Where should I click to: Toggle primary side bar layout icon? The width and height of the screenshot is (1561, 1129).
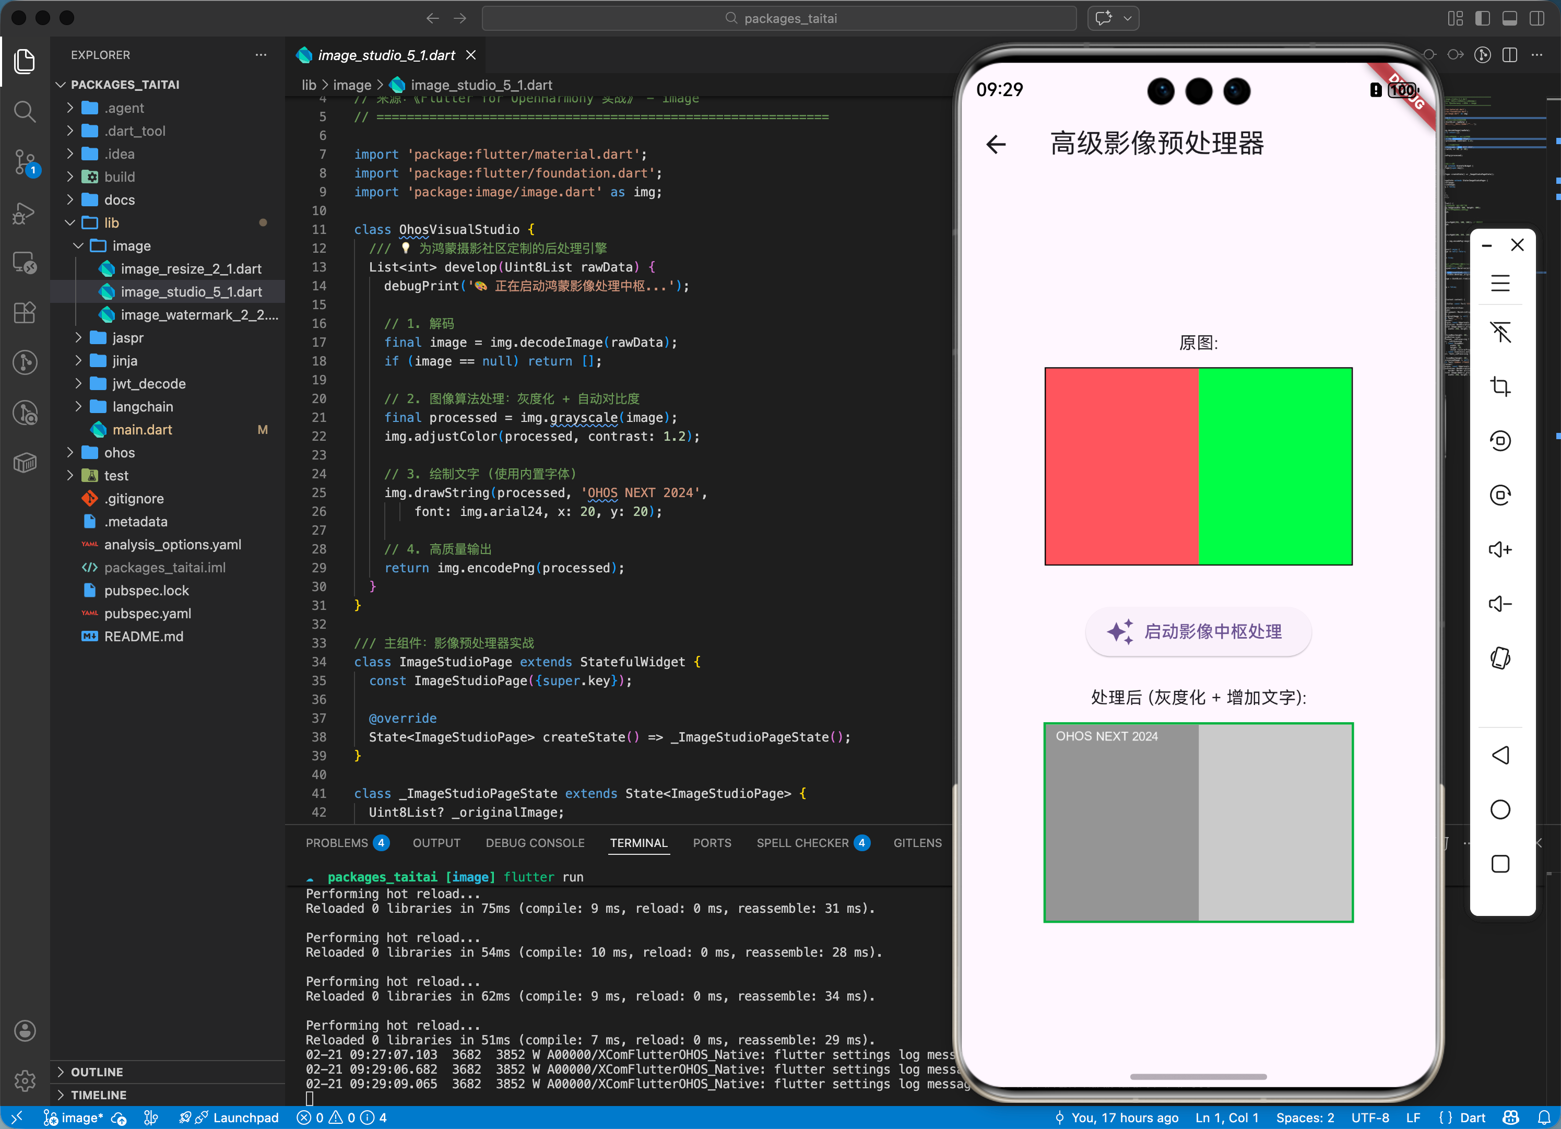click(1483, 19)
